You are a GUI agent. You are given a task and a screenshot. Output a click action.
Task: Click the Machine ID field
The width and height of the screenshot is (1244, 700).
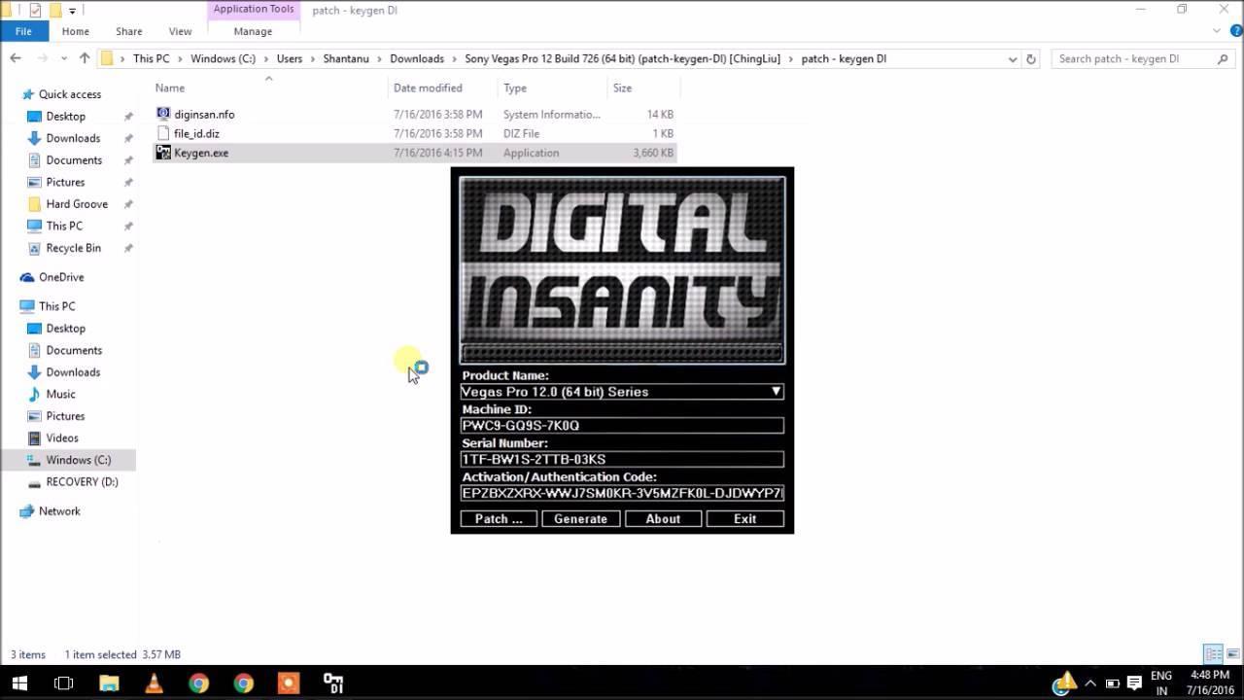(622, 426)
